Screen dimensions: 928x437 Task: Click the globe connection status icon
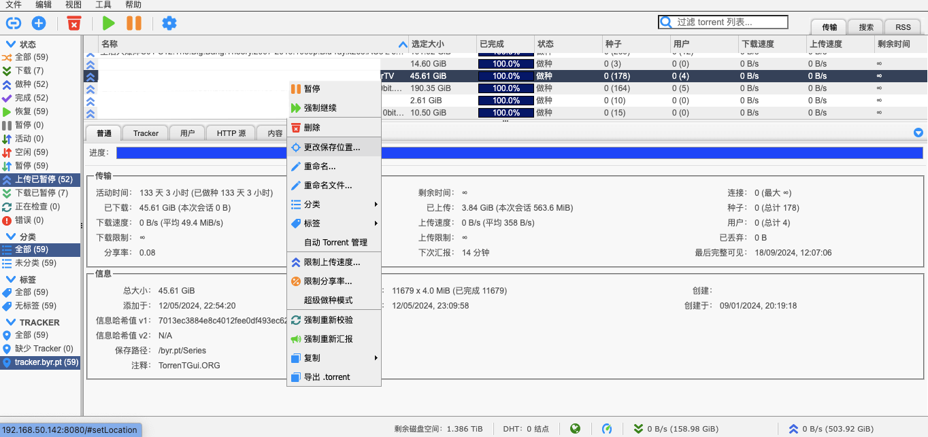click(x=576, y=429)
